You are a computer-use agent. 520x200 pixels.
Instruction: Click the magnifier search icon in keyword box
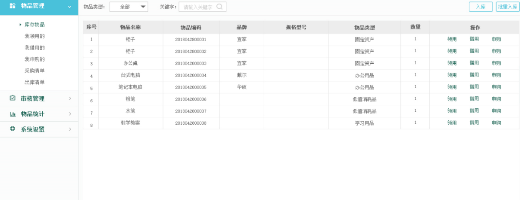pos(220,7)
